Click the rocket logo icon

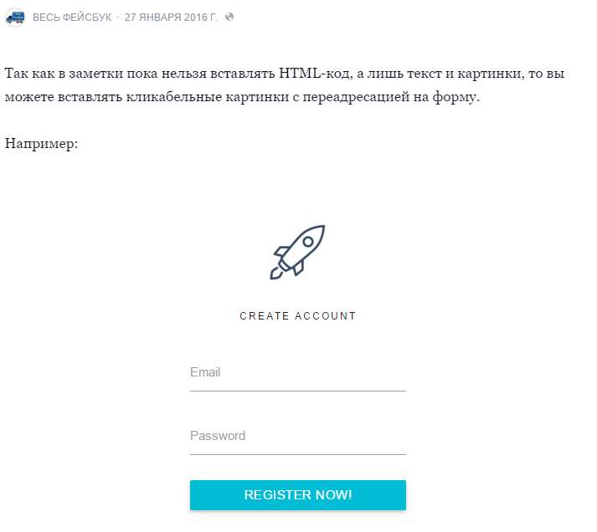click(x=297, y=251)
